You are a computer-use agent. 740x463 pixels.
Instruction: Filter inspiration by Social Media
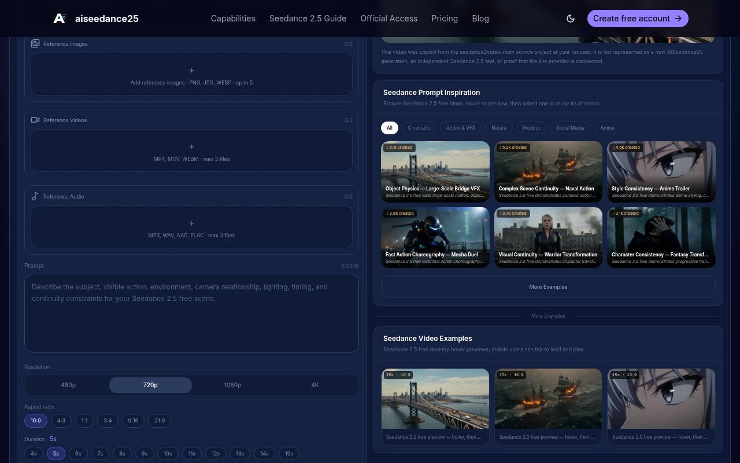[570, 128]
